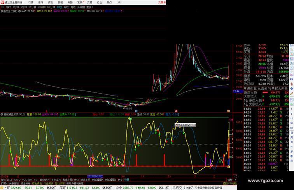Click the 净流入额 row in fund flow panel
This screenshot has height=190, width=294.
(x=266, y=92)
